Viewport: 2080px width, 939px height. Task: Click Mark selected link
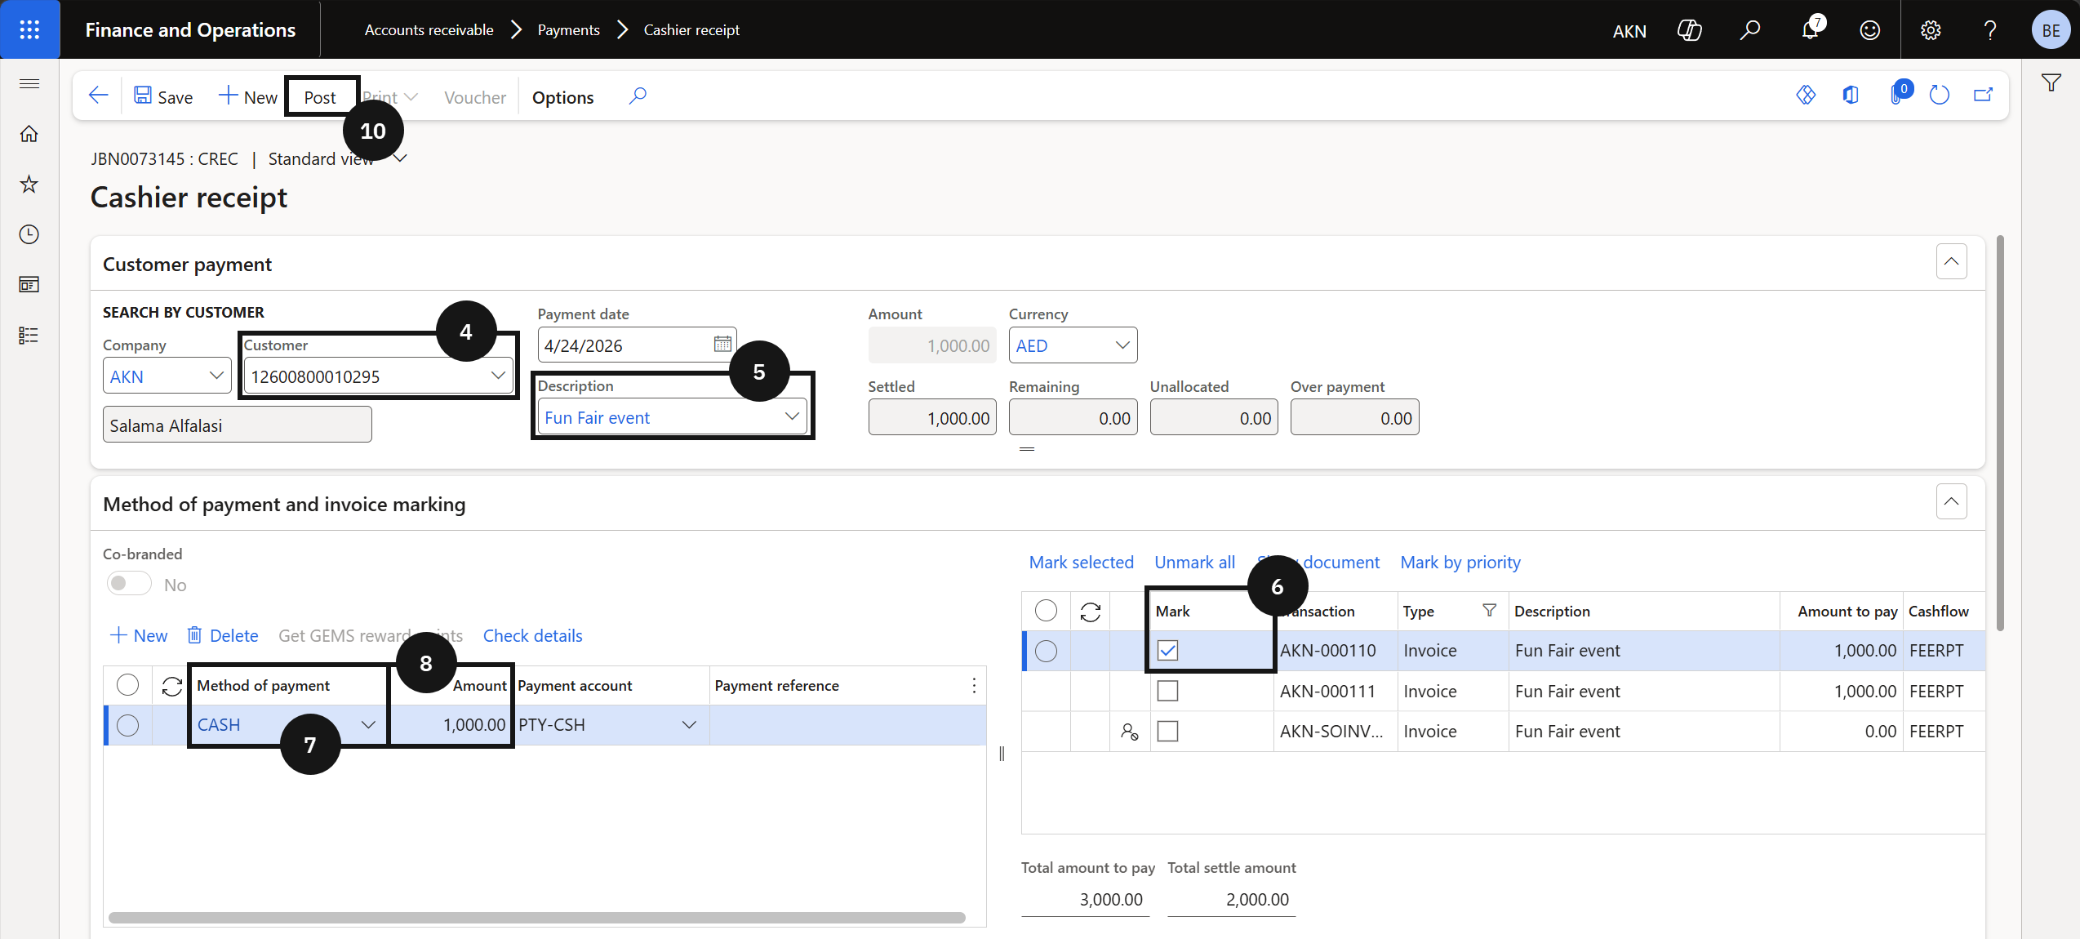click(1081, 563)
